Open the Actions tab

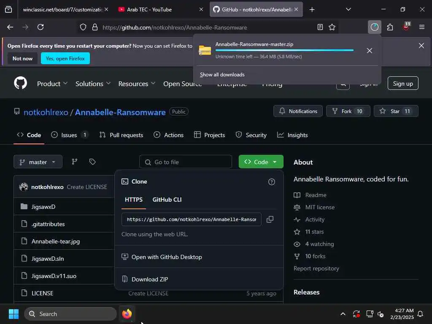[169, 135]
